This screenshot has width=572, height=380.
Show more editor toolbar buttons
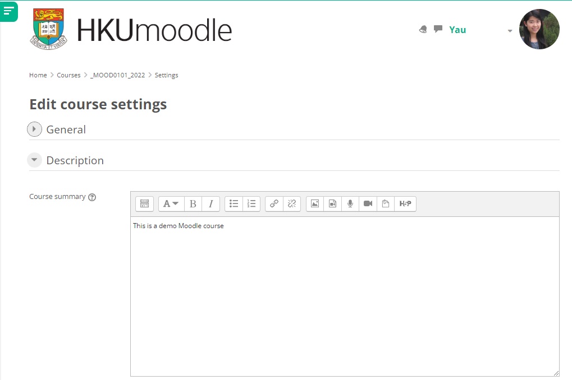tap(144, 204)
